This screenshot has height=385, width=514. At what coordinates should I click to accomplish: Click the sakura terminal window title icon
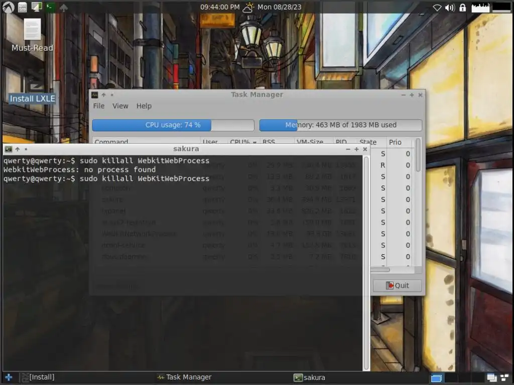click(x=9, y=149)
